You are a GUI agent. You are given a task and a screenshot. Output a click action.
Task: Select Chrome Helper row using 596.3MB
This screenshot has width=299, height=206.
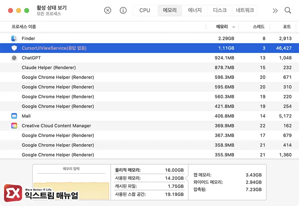(149, 77)
